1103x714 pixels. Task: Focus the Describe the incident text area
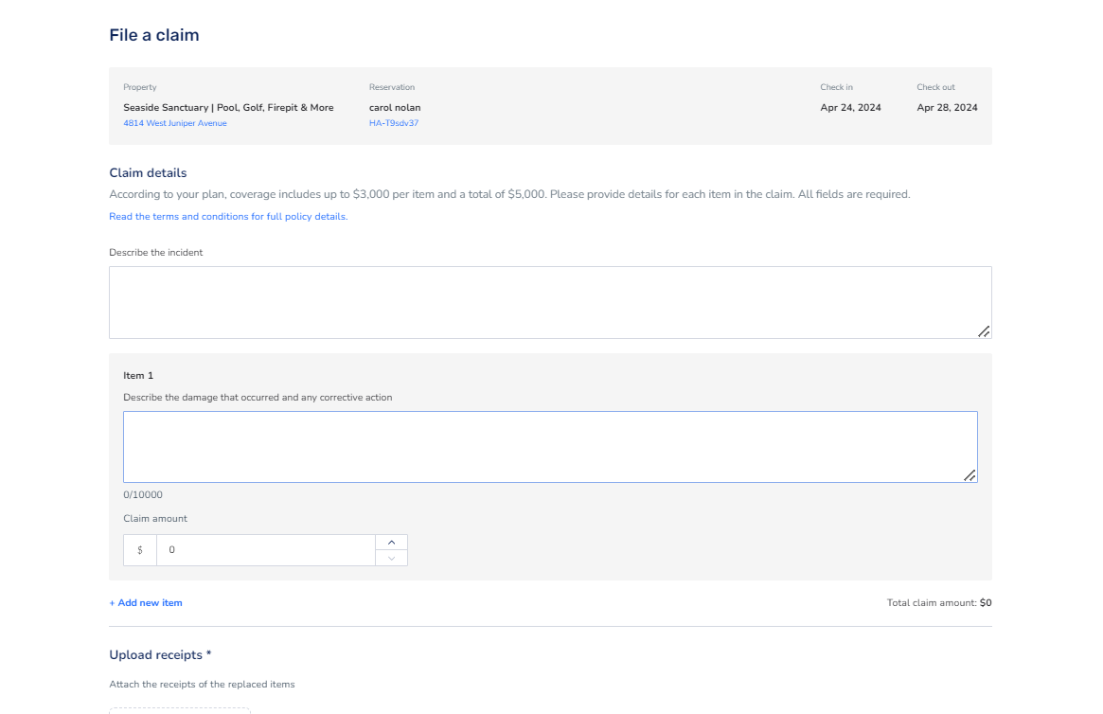click(549, 302)
